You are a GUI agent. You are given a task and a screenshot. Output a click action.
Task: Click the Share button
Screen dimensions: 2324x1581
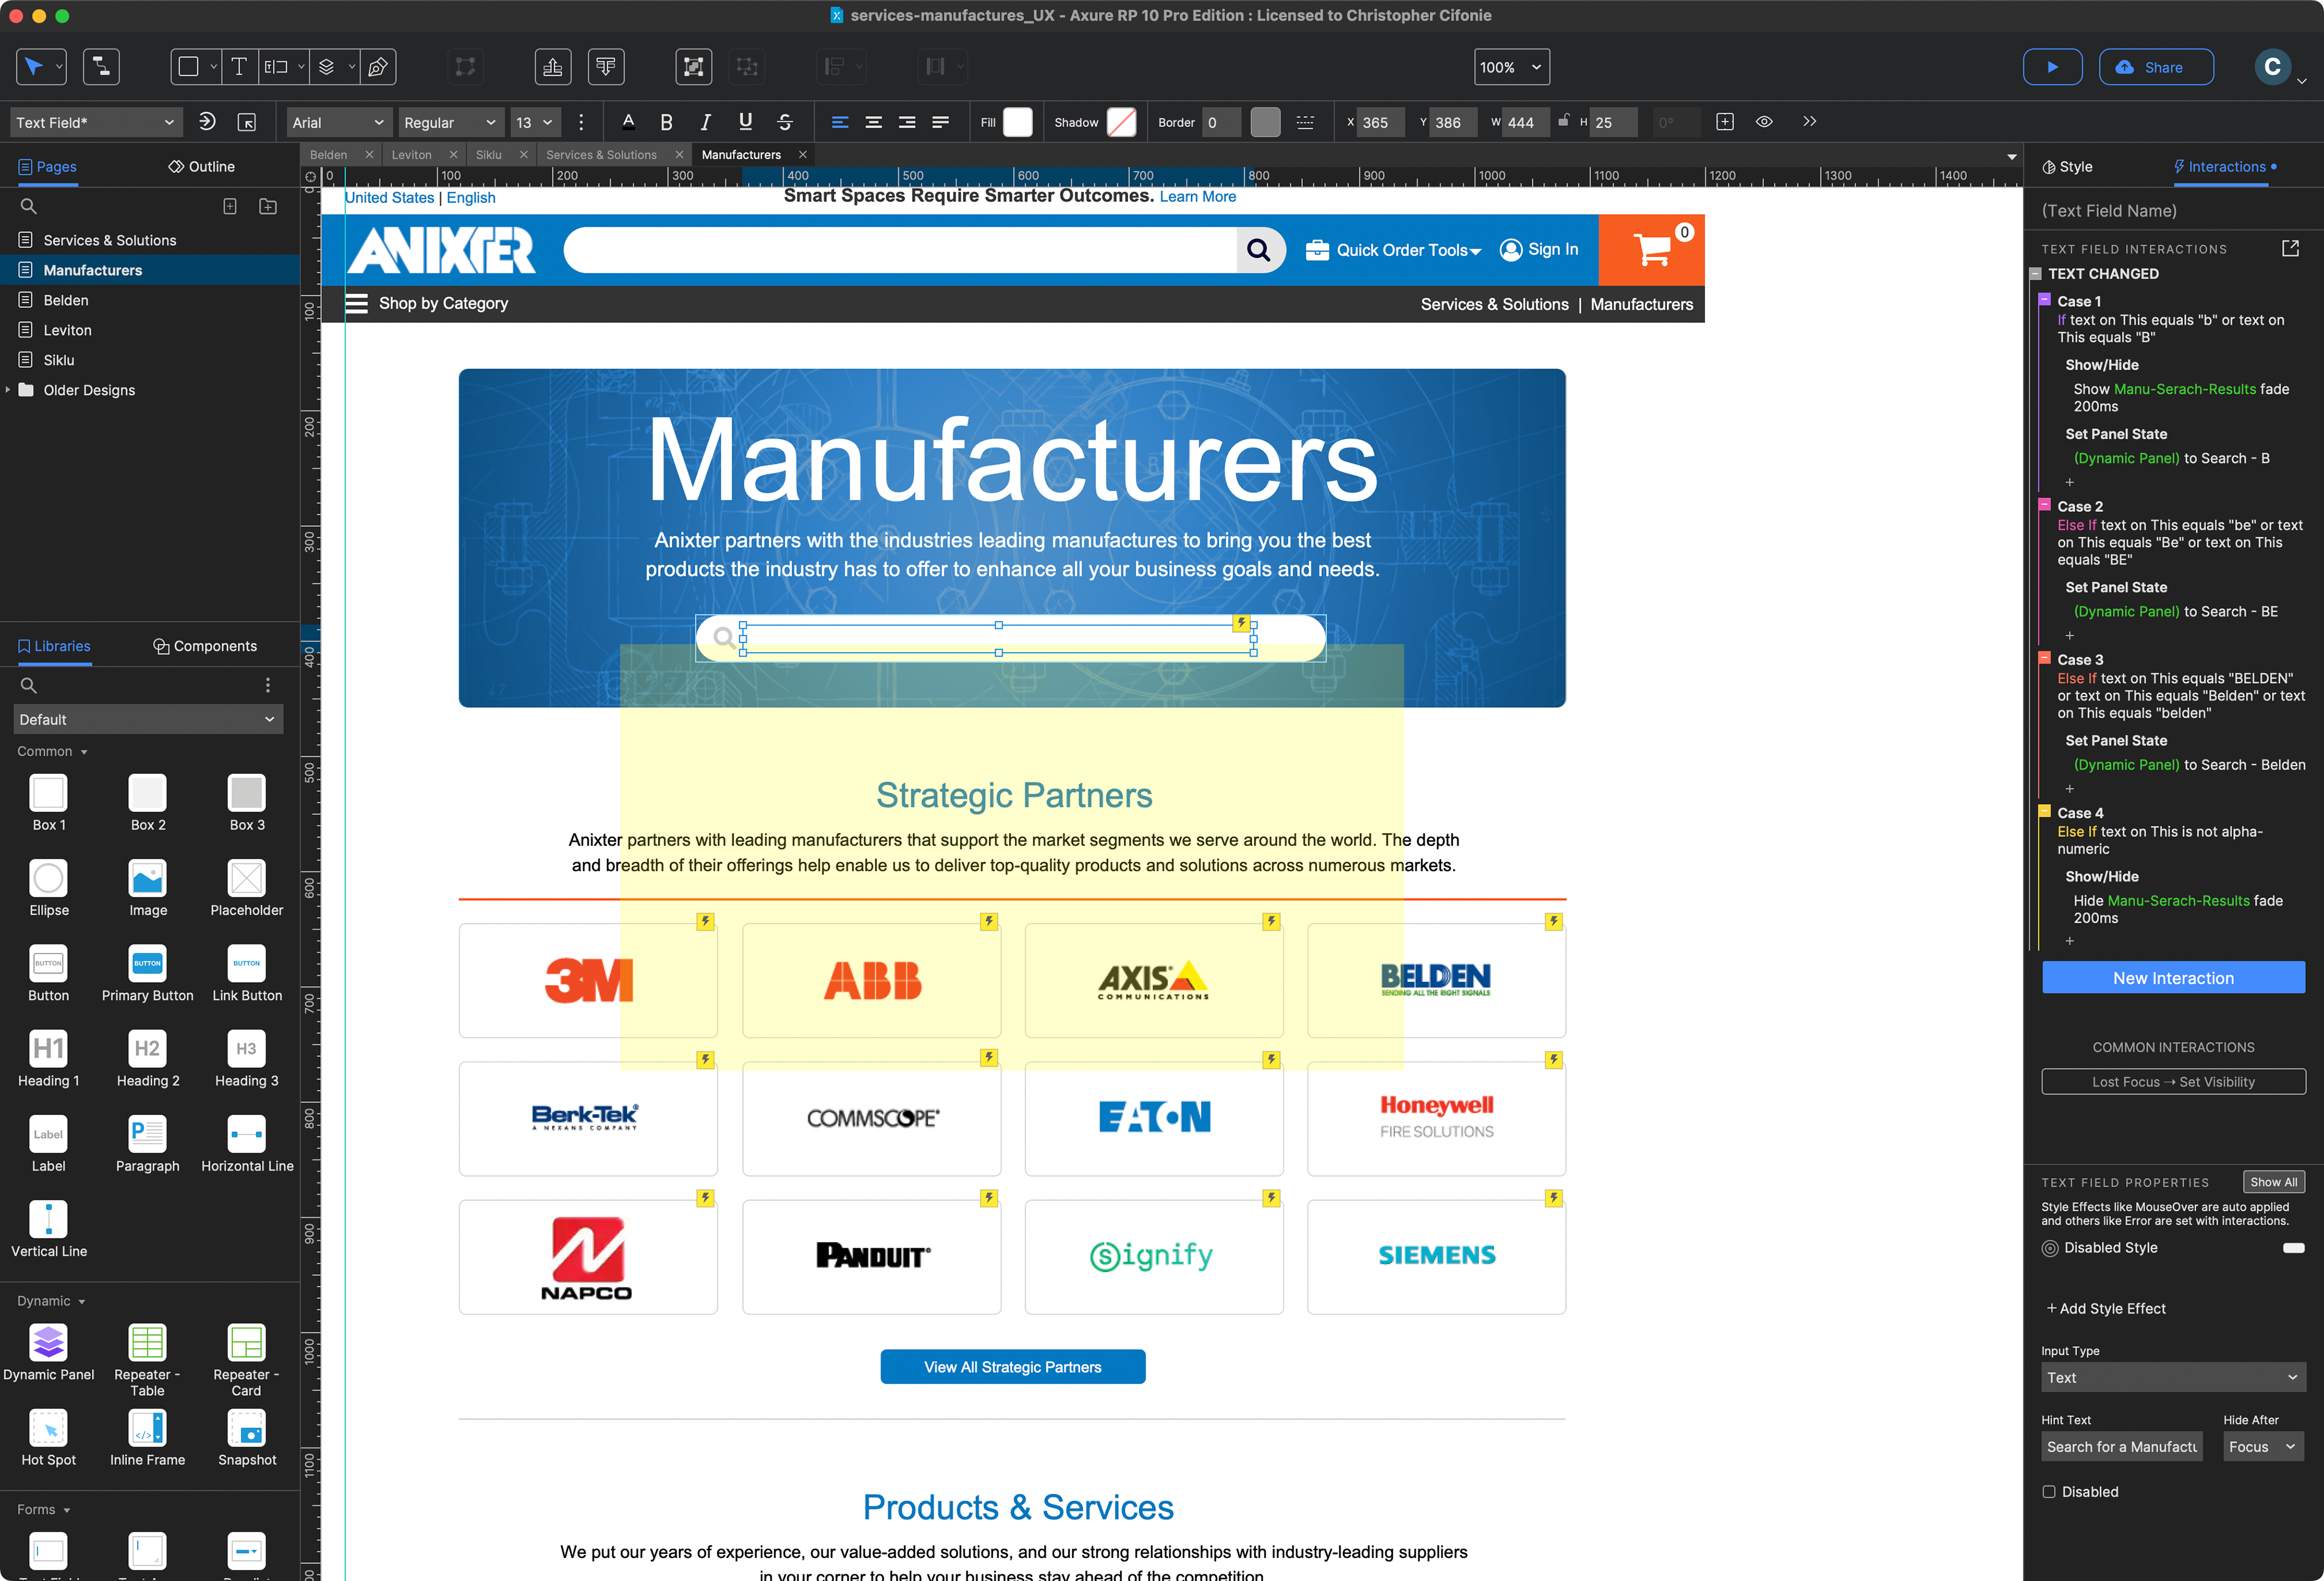[x=2155, y=67]
